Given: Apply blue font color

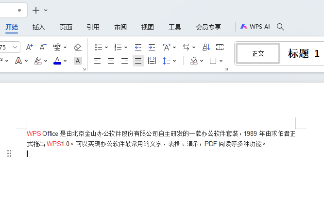Looking at the screenshot, I should (x=57, y=61).
